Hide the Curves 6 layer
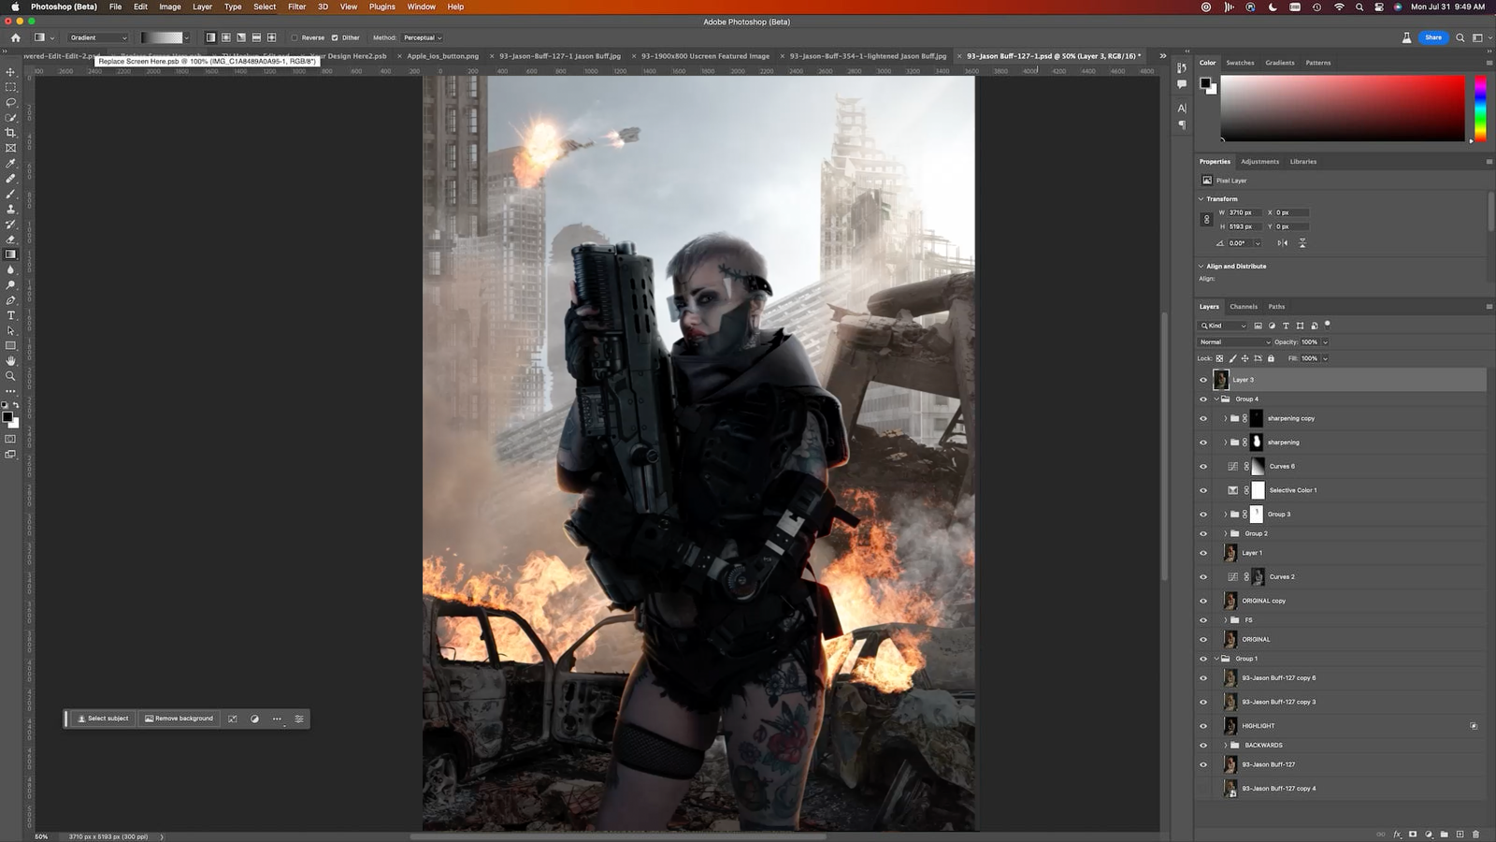Screen dimensions: 1496x842 pos(1203,467)
